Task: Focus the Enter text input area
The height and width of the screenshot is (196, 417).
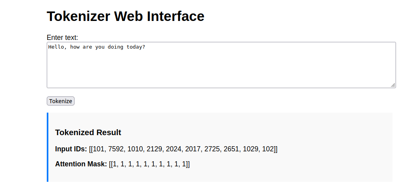Action: (221, 67)
